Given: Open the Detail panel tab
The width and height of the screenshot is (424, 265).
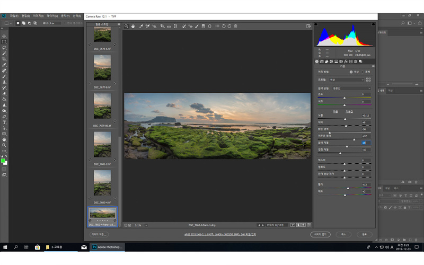Looking at the screenshot, I should (x=326, y=61).
